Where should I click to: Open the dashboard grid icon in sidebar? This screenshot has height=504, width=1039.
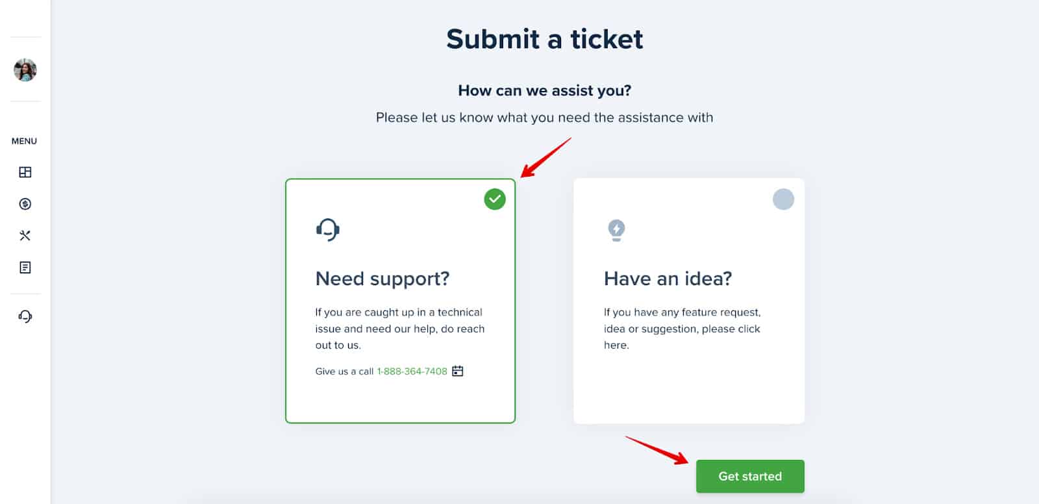25,172
